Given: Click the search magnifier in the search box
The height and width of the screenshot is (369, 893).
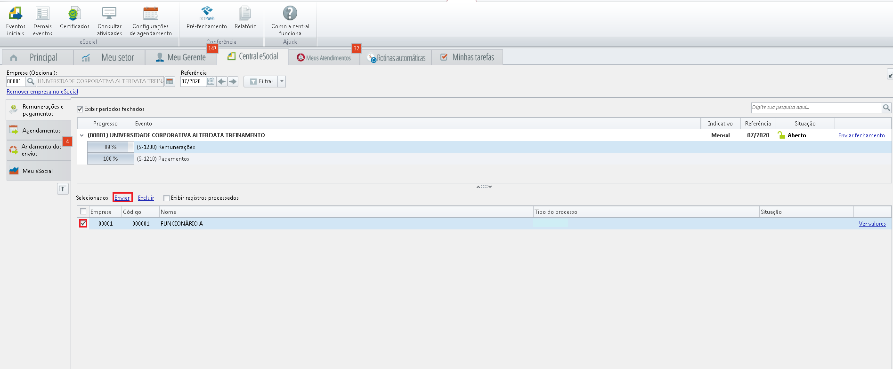Looking at the screenshot, I should (886, 108).
